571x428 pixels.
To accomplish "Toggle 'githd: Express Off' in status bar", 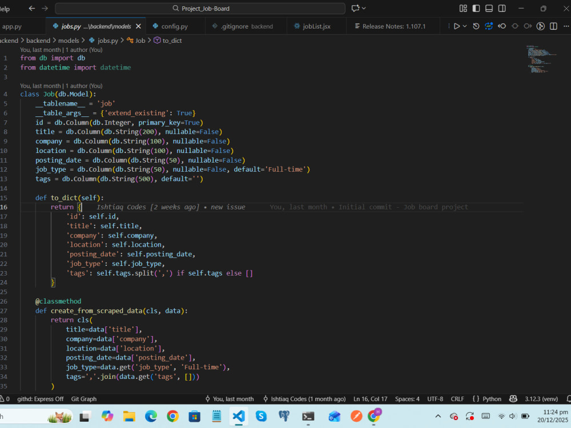I will click(41, 399).
